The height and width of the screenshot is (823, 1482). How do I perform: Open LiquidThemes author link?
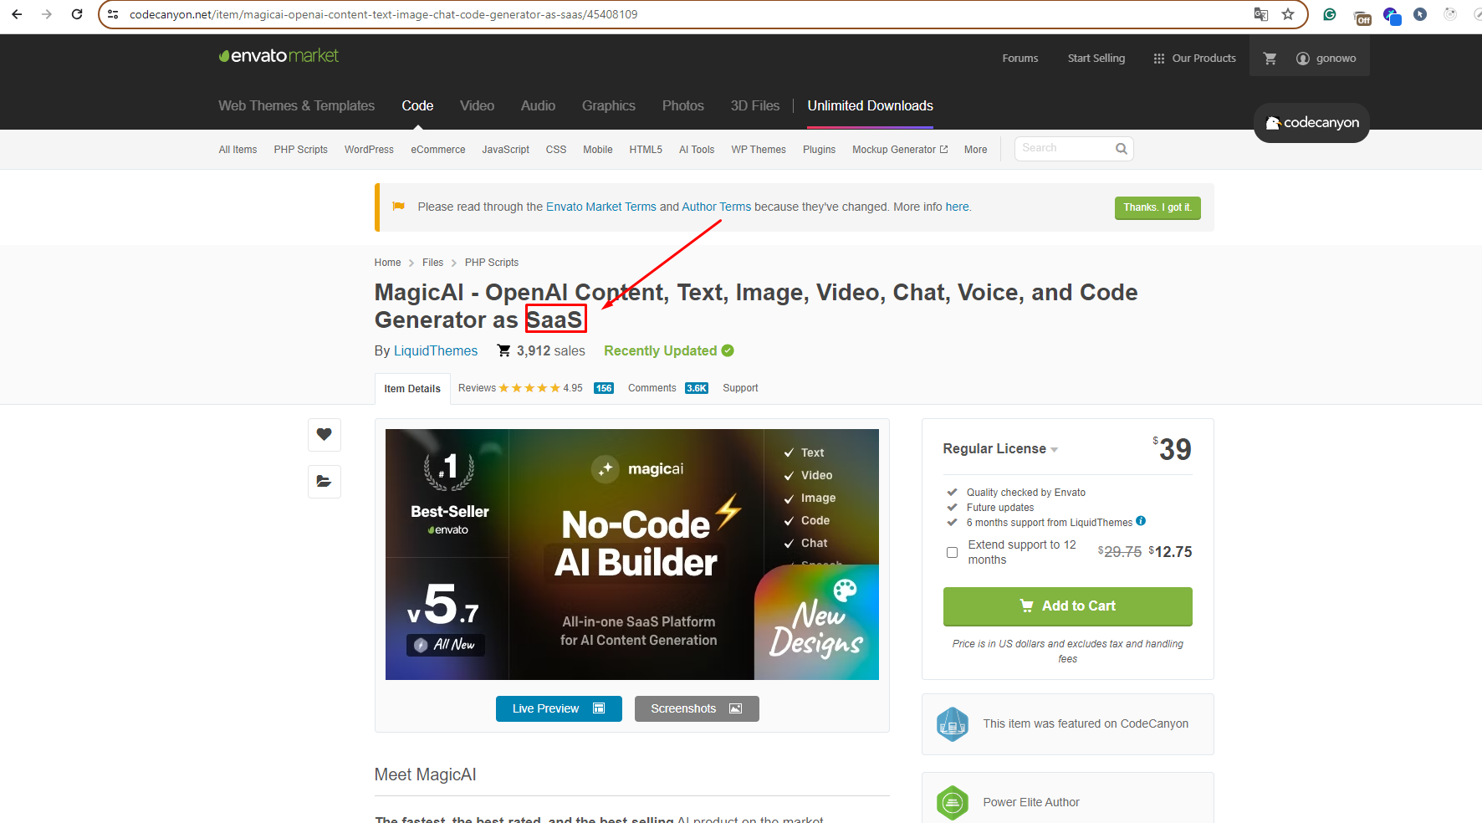click(x=436, y=350)
